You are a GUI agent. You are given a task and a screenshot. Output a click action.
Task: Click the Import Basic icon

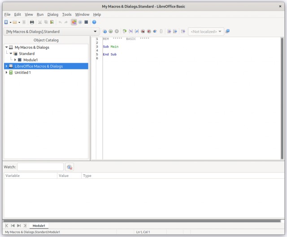pos(169,31)
